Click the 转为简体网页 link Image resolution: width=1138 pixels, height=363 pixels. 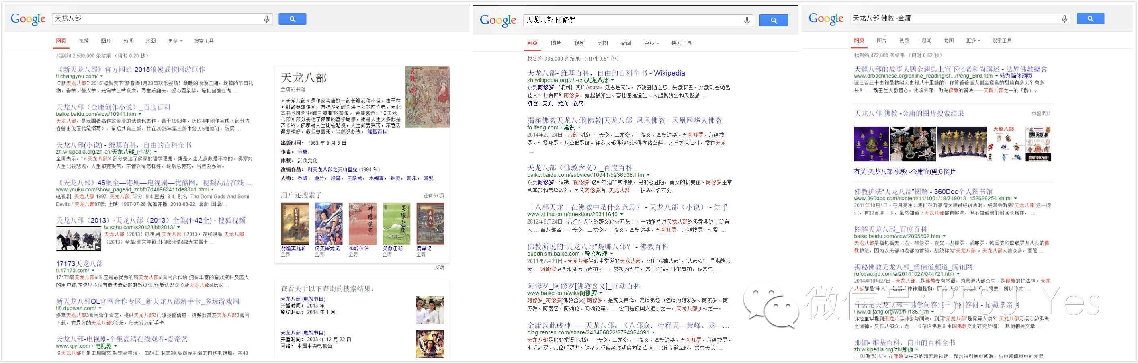[1016, 76]
